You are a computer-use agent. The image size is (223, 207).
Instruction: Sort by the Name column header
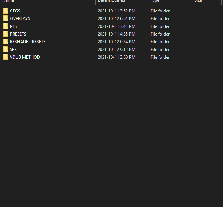[8, 1]
